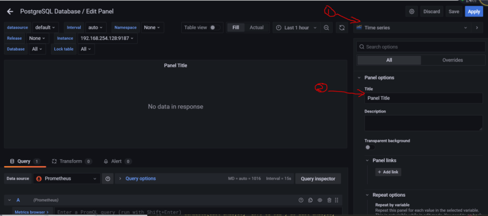488x216 pixels.
Task: Open the datasource variable dropdown
Action: [x=45, y=28]
